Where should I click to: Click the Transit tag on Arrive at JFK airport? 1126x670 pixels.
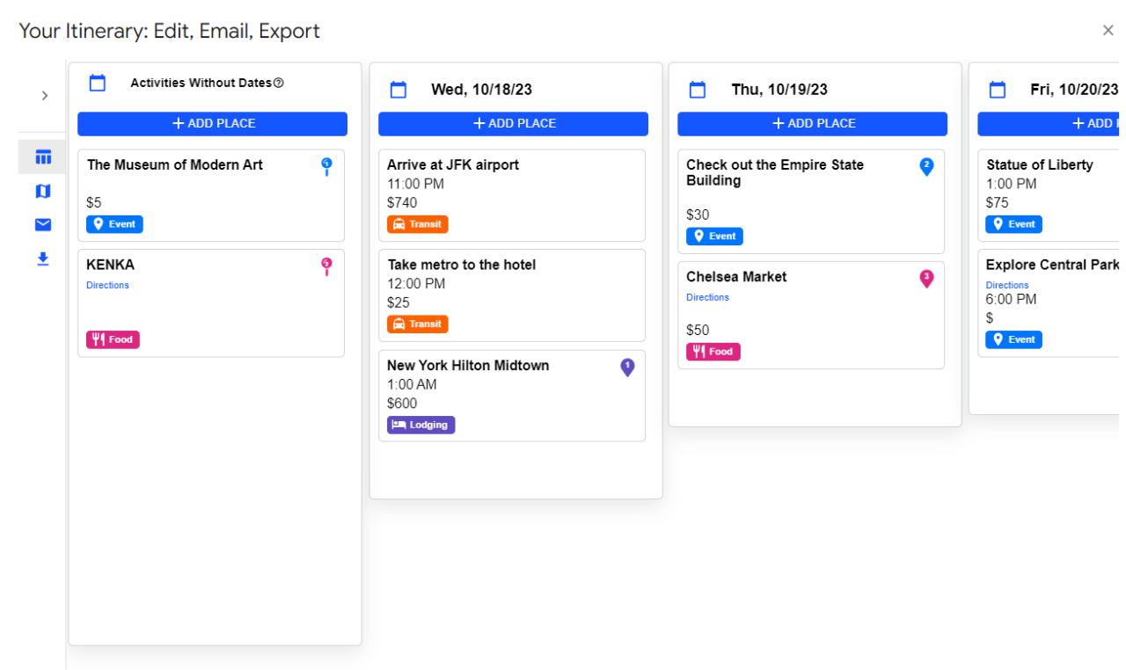click(417, 224)
